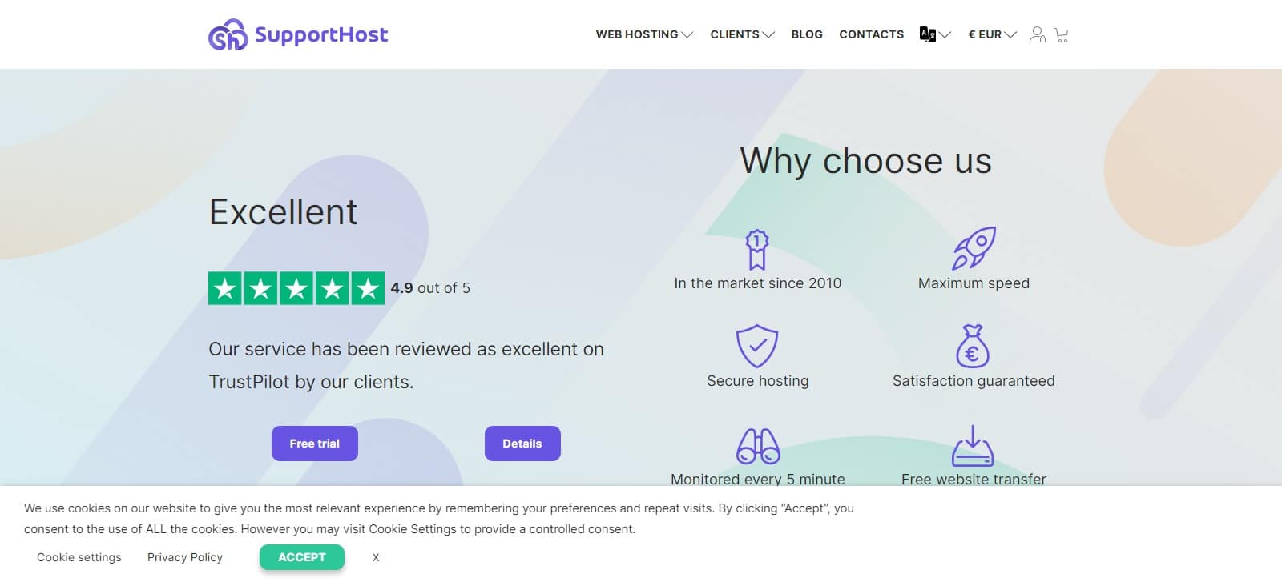
Task: Click the SupportHost logo
Action: click(x=298, y=34)
